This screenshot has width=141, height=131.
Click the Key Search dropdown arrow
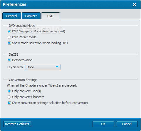pos(57,67)
